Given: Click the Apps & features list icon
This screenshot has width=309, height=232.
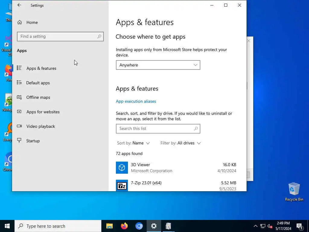Looking at the screenshot, I should coord(19,68).
